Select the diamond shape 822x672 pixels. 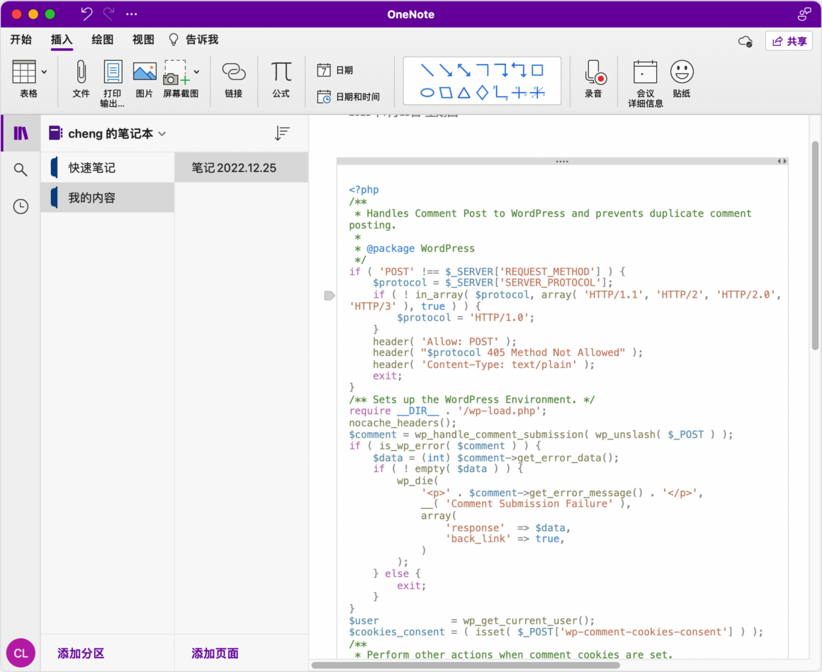(483, 93)
